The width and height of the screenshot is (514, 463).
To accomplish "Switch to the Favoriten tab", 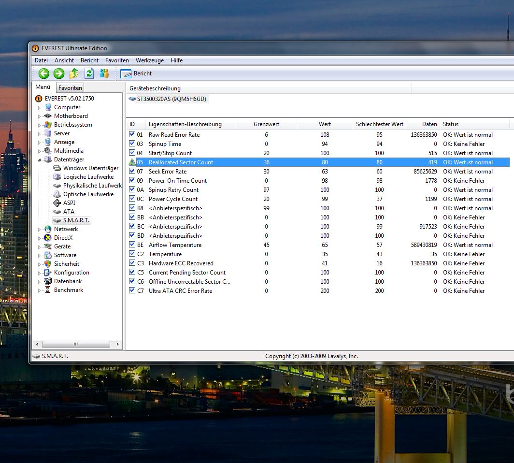I will click(x=70, y=88).
